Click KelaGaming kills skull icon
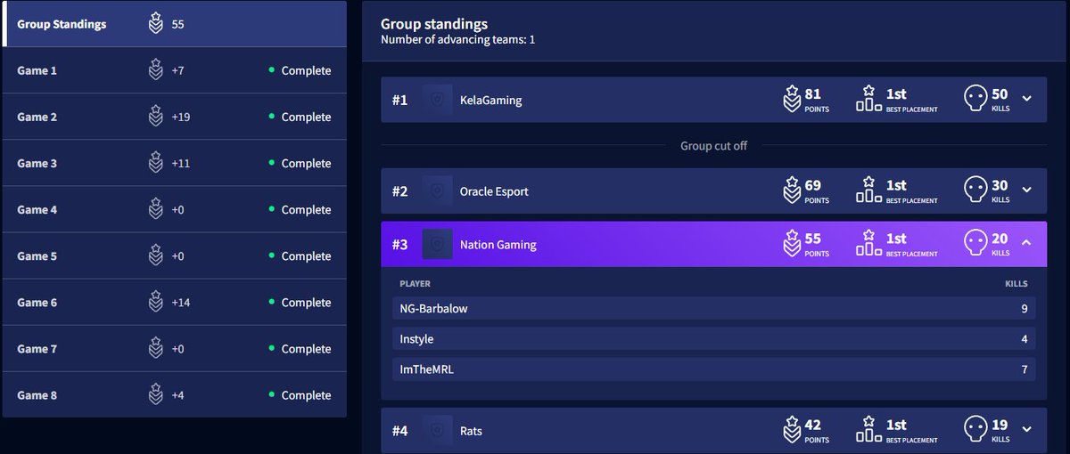Screen dimensions: 1070x454 [976, 99]
